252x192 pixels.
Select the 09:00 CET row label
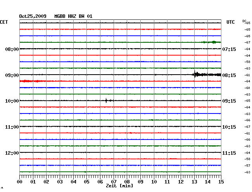(x=12, y=75)
